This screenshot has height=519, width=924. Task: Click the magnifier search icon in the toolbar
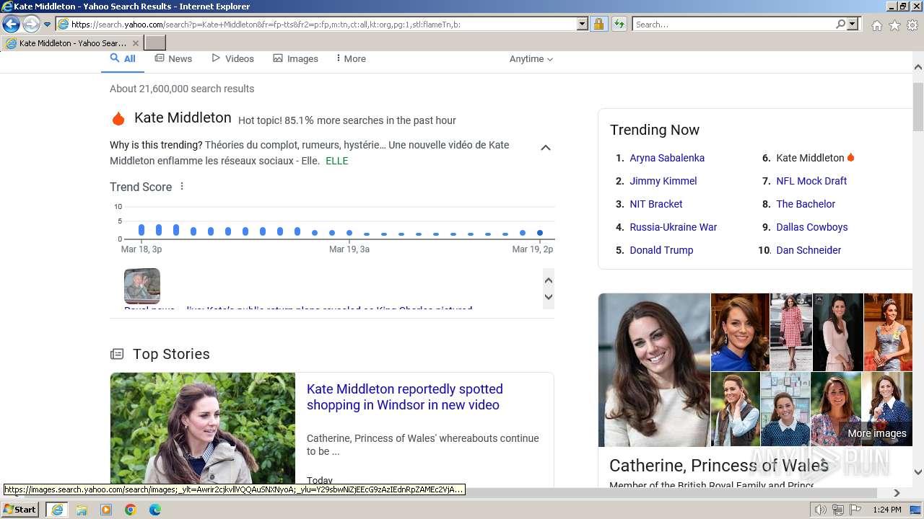click(x=840, y=25)
